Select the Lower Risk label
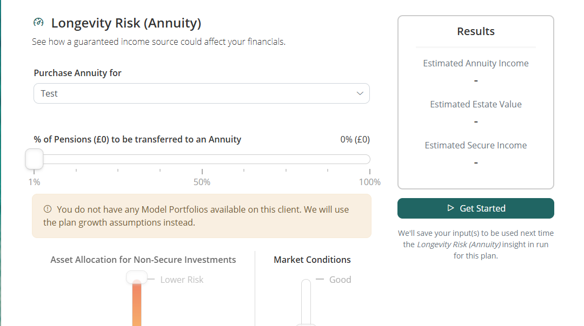The image size is (584, 326). click(x=182, y=280)
